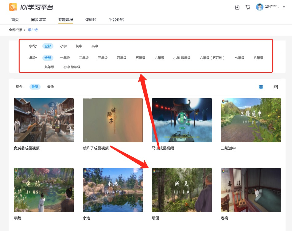
Task: Click the 春晓 course title link
Action: [x=224, y=218]
